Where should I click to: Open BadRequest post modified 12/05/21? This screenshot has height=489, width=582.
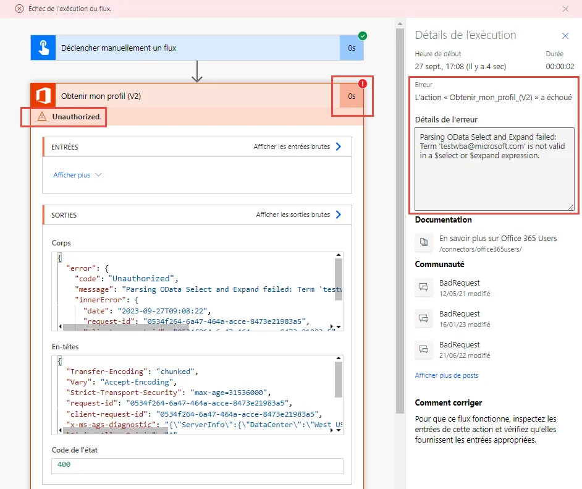coord(460,283)
